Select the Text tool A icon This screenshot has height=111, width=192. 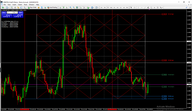[155, 8]
